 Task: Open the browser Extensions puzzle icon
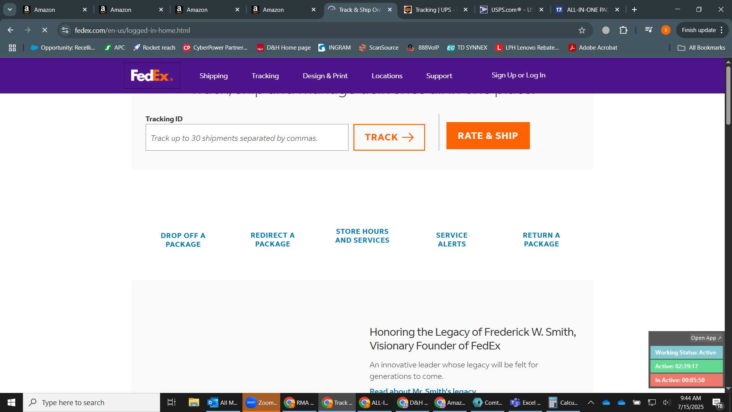click(624, 30)
